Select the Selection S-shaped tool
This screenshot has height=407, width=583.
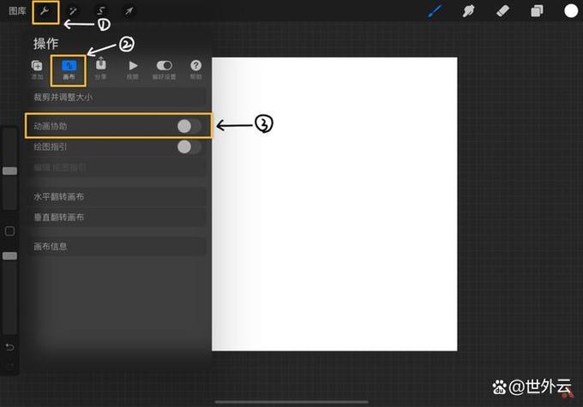click(101, 11)
